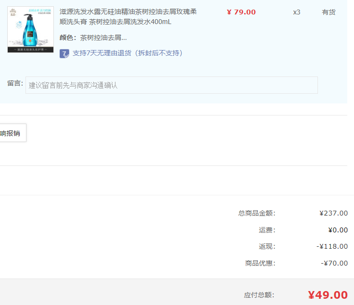The width and height of the screenshot is (354, 305).
Task: Click the red ¥49.00 payable total
Action: [328, 295]
